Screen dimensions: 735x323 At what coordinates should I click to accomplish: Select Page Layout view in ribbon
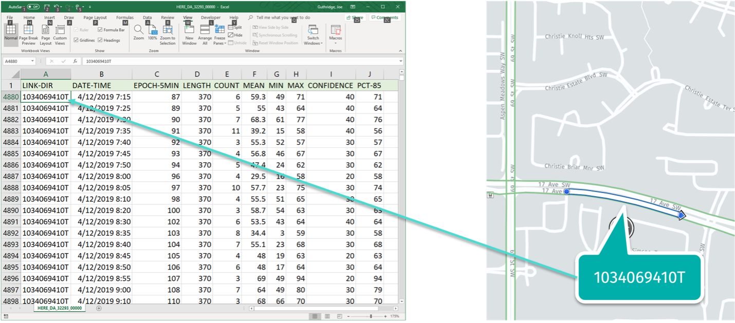click(x=46, y=34)
